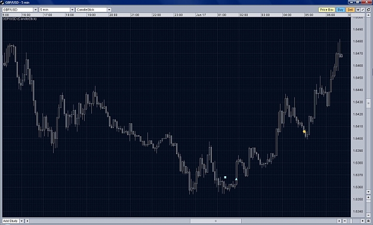Click the GBP/USD (CandleStick) chart legend label
Image resolution: width=373 pixels, height=225 pixels.
[20, 19]
